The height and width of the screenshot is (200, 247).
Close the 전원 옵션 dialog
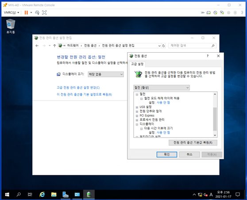click(x=218, y=56)
